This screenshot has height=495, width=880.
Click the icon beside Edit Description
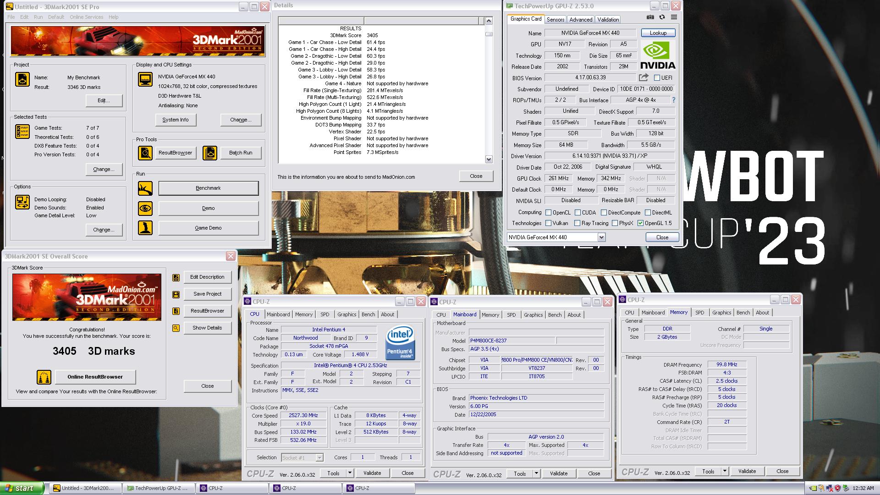point(176,278)
